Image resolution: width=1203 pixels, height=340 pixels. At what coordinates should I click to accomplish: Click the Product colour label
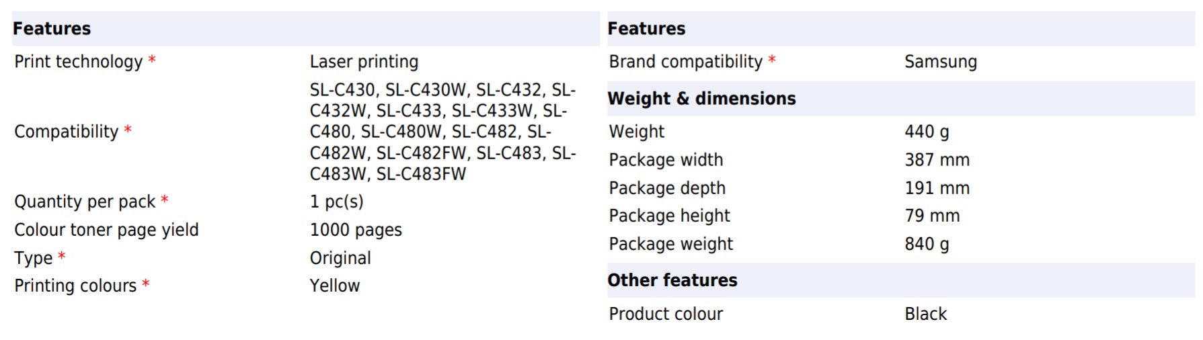666,314
